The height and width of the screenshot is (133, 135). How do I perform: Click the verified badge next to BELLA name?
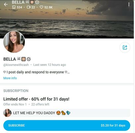[29, 59]
